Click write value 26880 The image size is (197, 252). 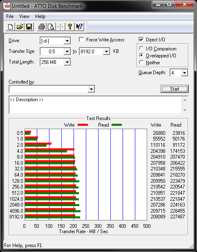[x=158, y=133]
